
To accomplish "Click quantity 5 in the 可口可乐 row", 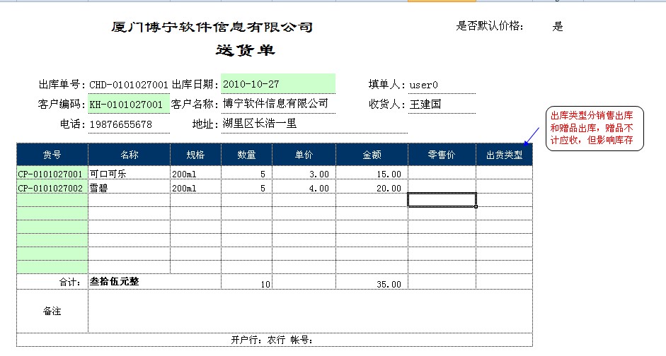I will [263, 174].
